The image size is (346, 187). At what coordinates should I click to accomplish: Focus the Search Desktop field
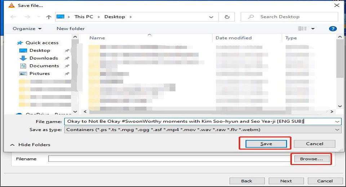tap(289, 17)
